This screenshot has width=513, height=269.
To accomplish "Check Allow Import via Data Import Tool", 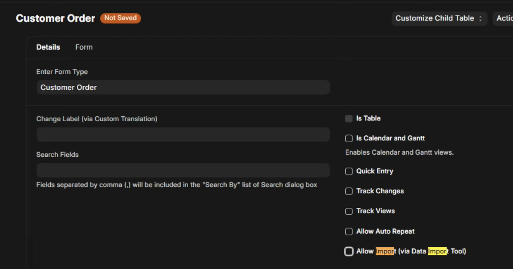I will click(x=349, y=251).
